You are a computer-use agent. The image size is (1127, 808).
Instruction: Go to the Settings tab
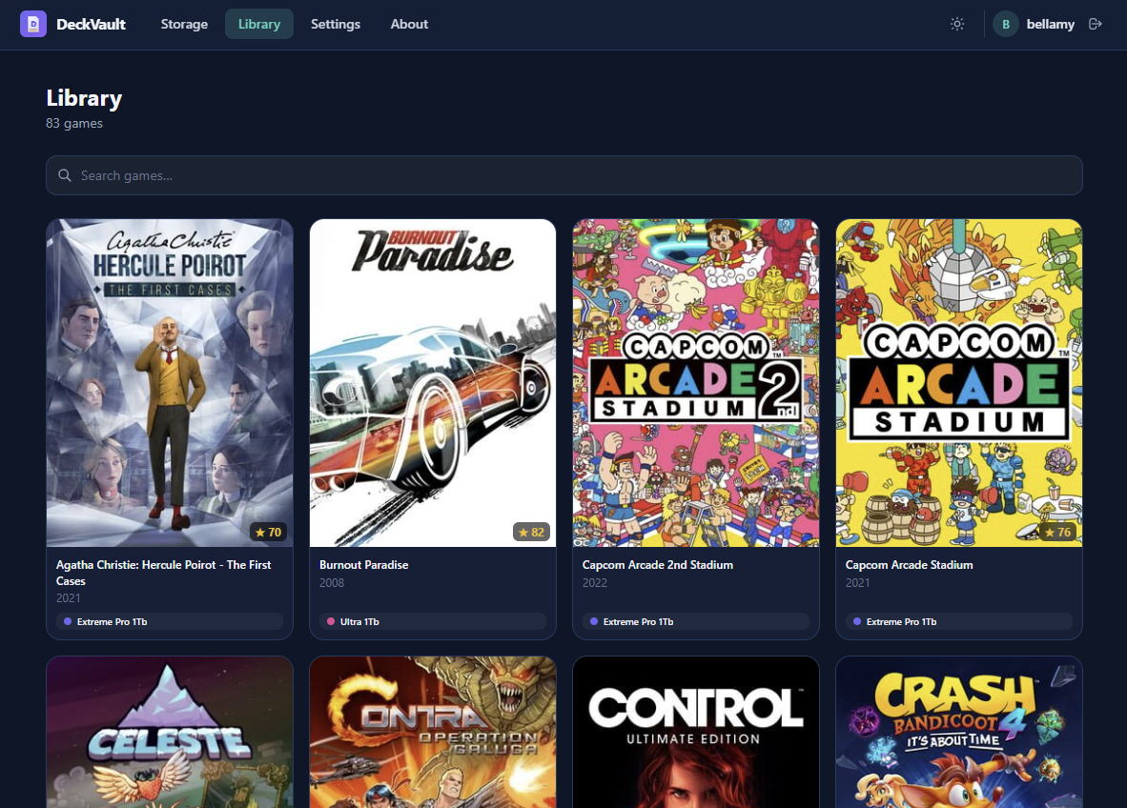pyautogui.click(x=336, y=24)
